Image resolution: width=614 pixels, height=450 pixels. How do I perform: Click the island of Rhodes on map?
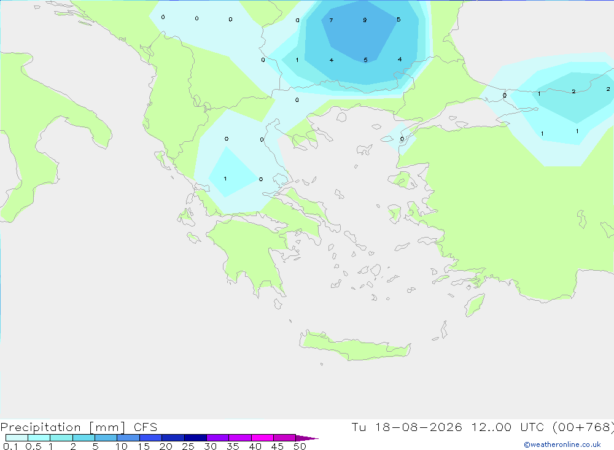474,305
